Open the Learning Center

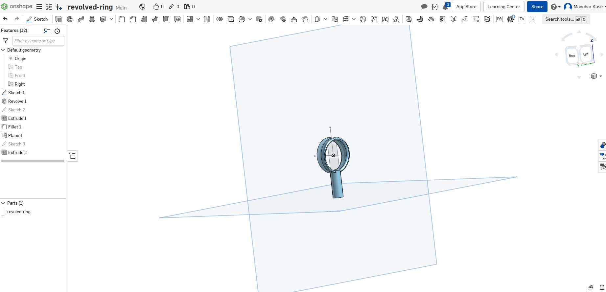pyautogui.click(x=503, y=7)
